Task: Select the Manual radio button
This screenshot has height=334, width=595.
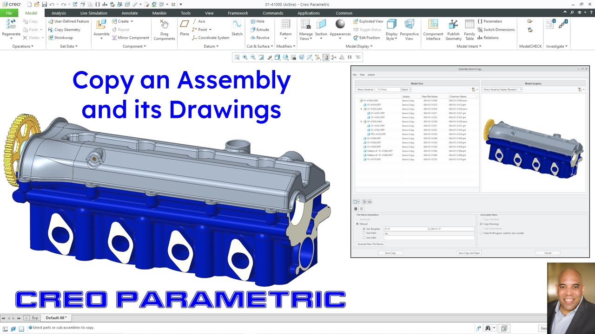Action: coord(357,224)
